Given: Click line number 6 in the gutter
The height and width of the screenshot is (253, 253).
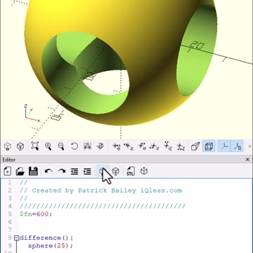Looking at the screenshot, I should coord(10,222).
